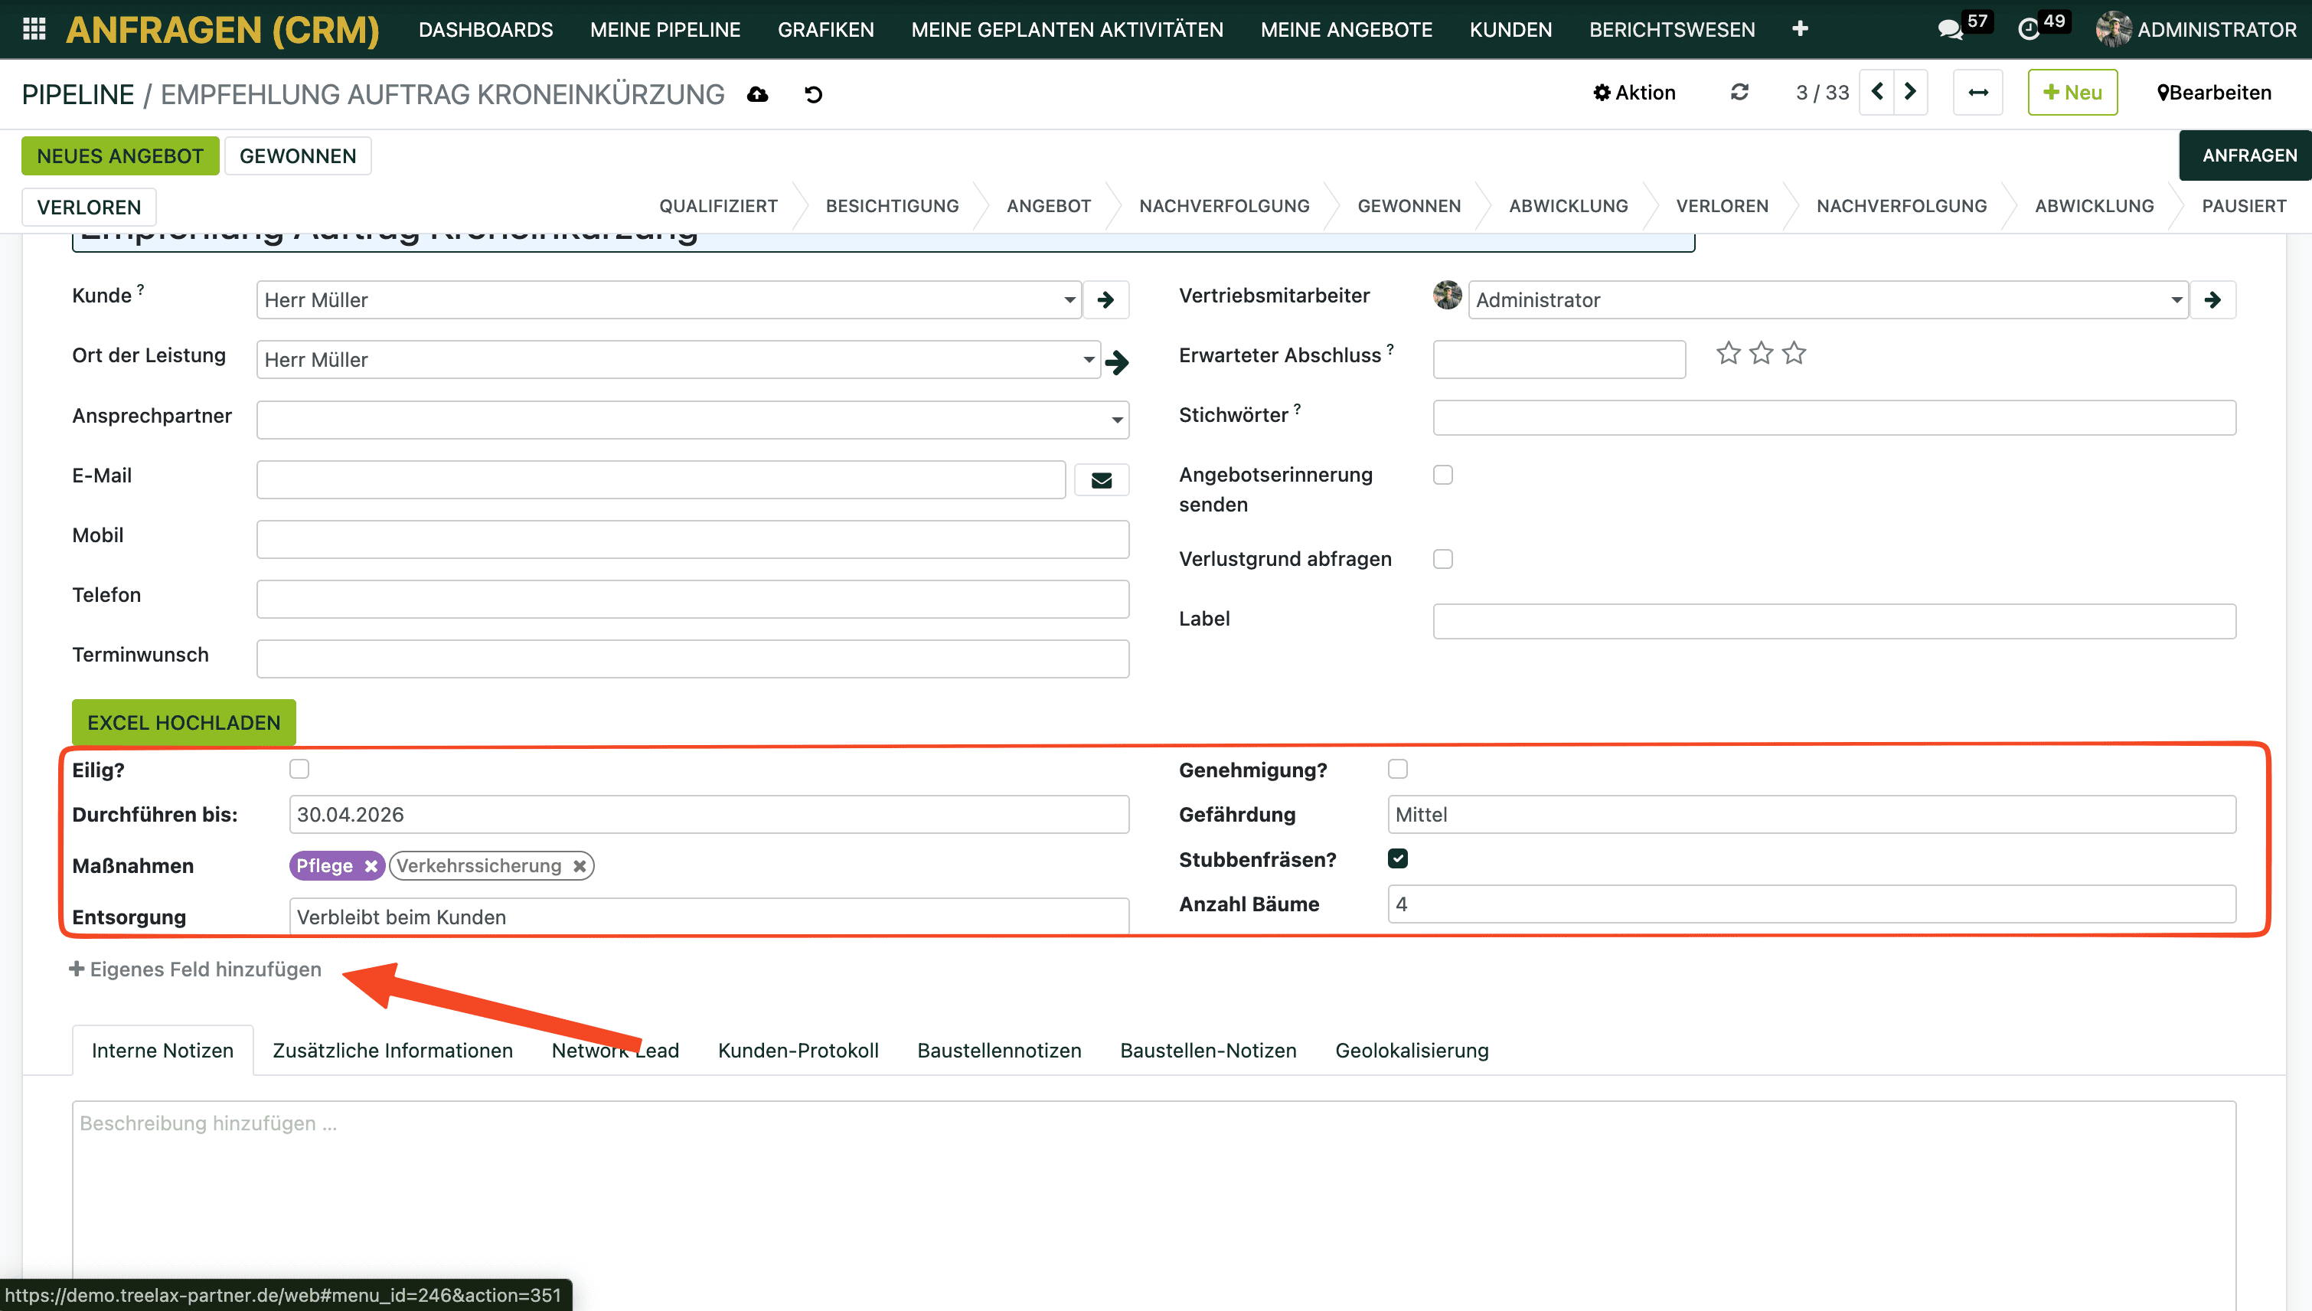Click the Excel hochladen button
The image size is (2312, 1311).
pos(184,722)
